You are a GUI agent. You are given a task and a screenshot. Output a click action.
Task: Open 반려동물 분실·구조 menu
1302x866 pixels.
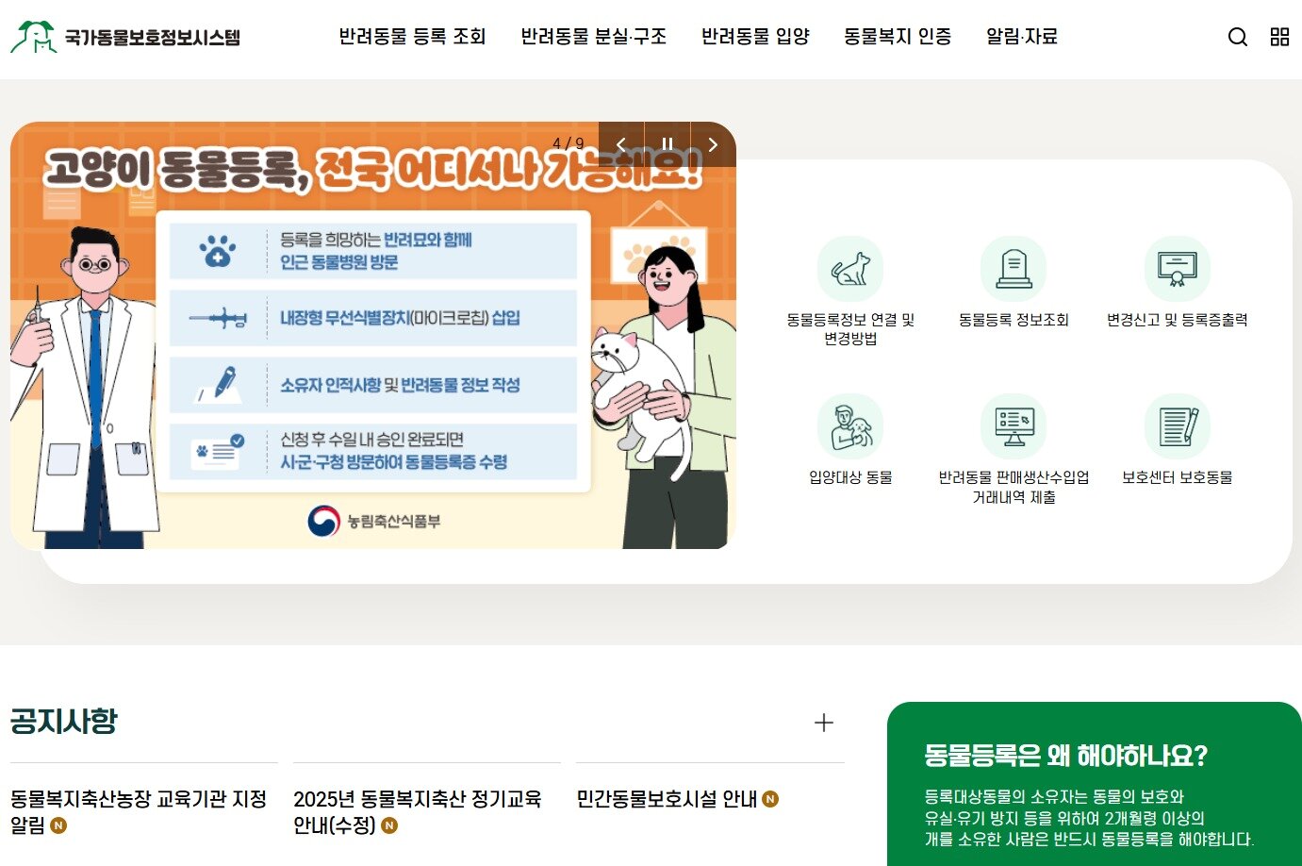(594, 37)
